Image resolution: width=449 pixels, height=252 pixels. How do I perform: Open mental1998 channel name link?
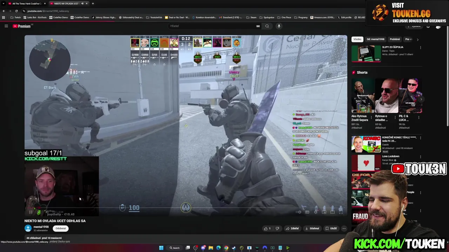41,227
